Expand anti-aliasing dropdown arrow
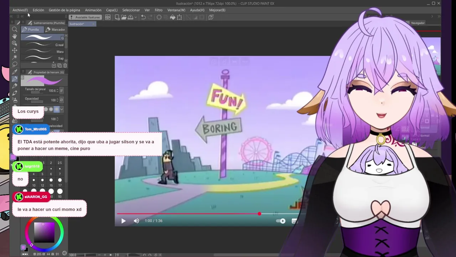Screen dimensions: 456x257 click(x=62, y=109)
